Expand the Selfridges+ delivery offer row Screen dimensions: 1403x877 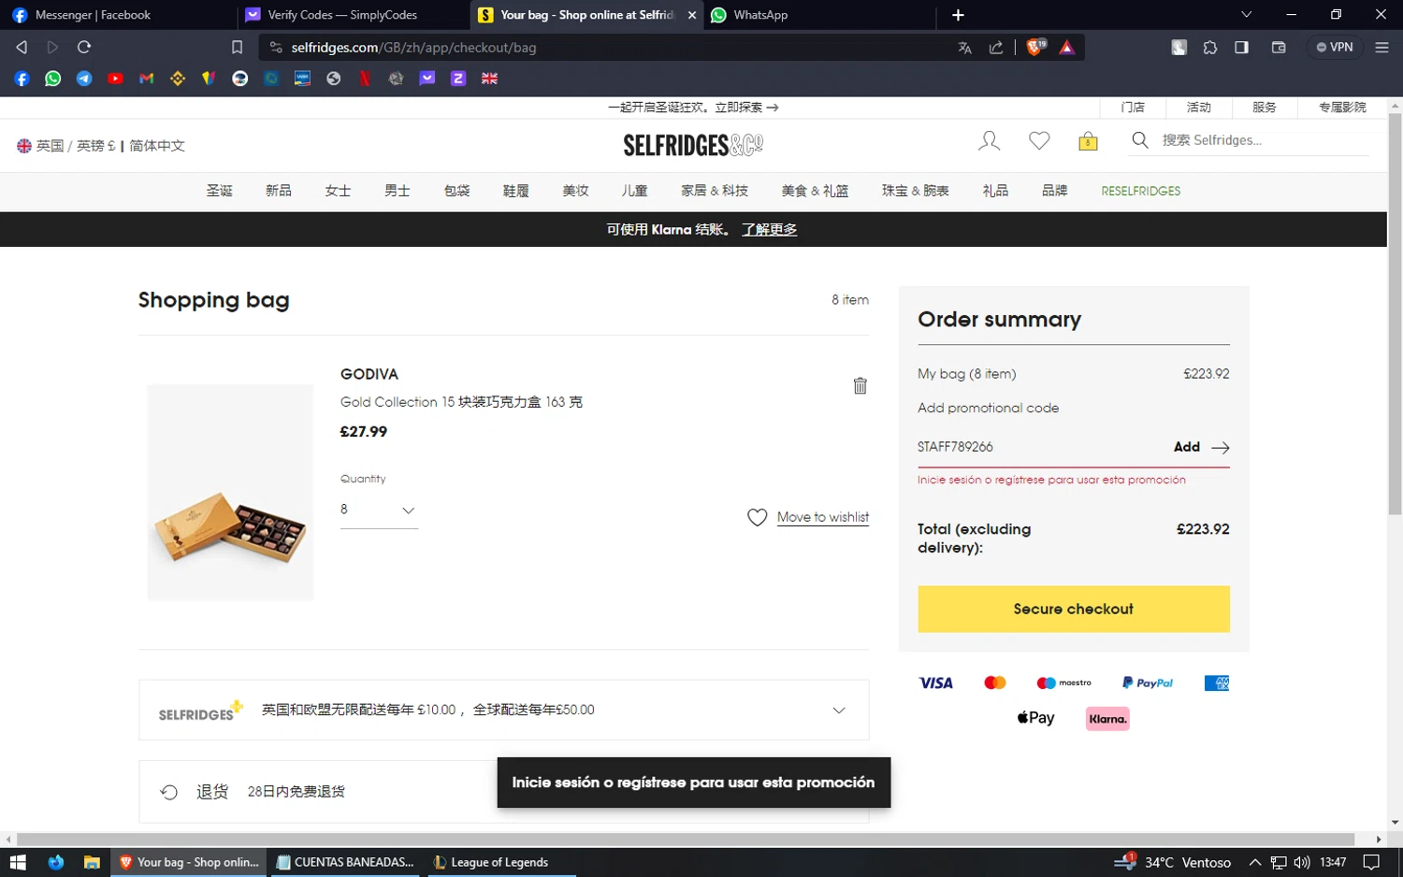tap(503, 710)
